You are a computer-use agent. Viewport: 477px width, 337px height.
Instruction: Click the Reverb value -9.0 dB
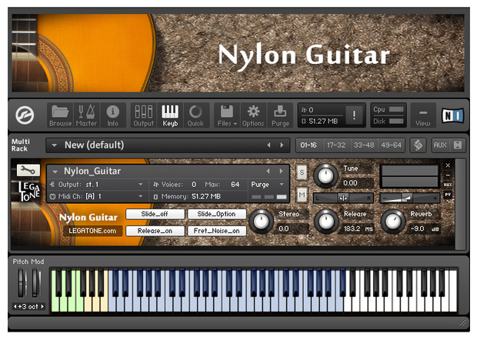pyautogui.click(x=425, y=229)
